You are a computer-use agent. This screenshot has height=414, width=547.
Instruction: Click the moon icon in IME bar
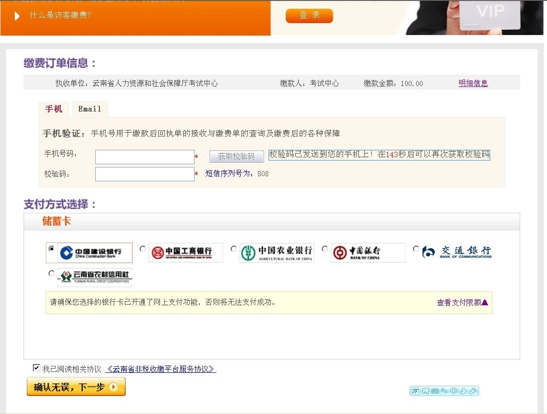click(462, 391)
